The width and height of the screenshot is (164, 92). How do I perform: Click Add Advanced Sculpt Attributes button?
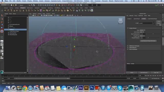148,41
